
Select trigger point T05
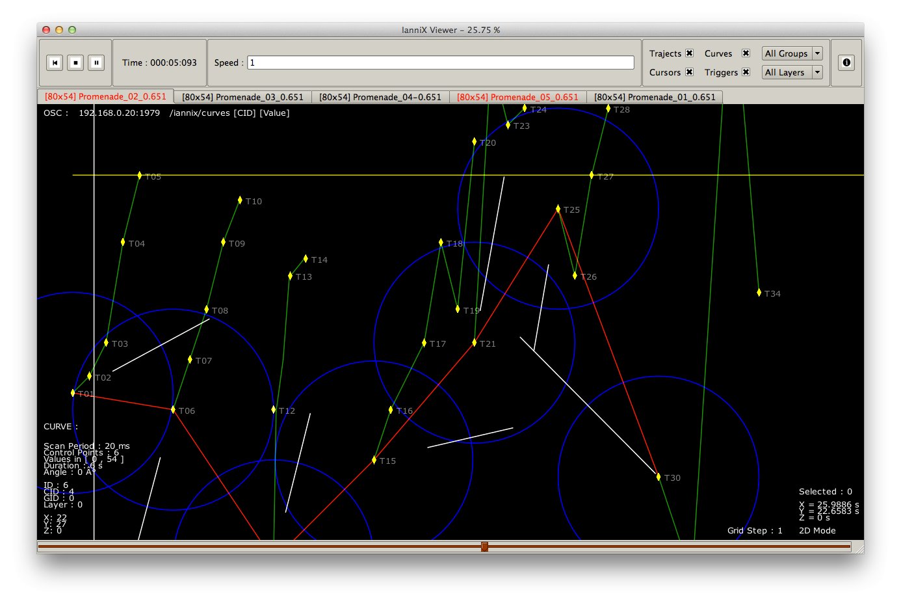point(140,175)
